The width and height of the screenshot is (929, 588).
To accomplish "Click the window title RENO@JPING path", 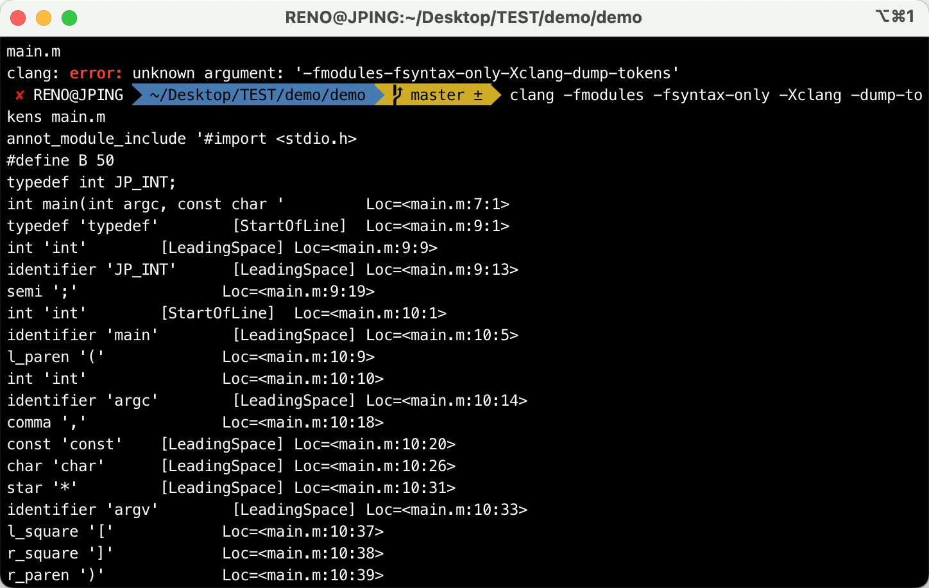I will 463,17.
